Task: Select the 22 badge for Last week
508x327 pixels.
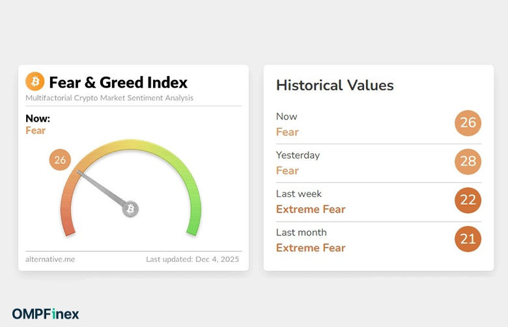Action: click(x=468, y=200)
